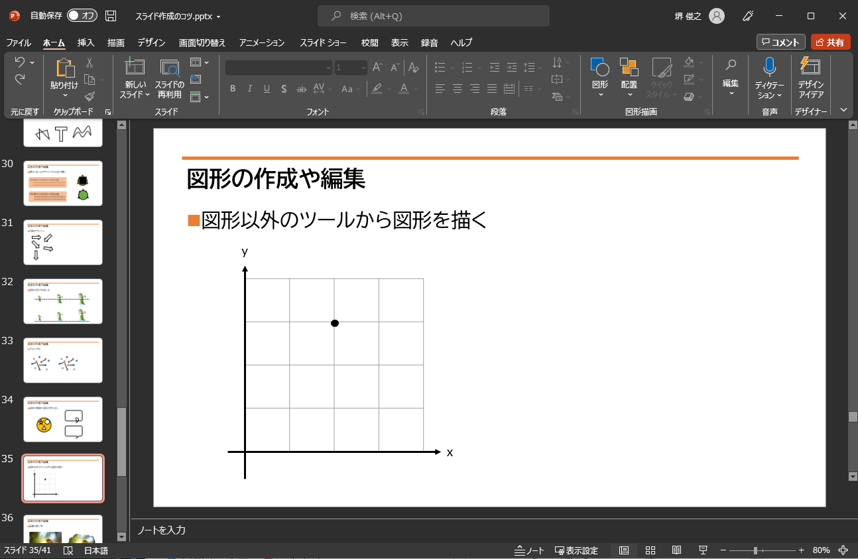Click the New Slide (新しいスライド) icon

point(135,68)
